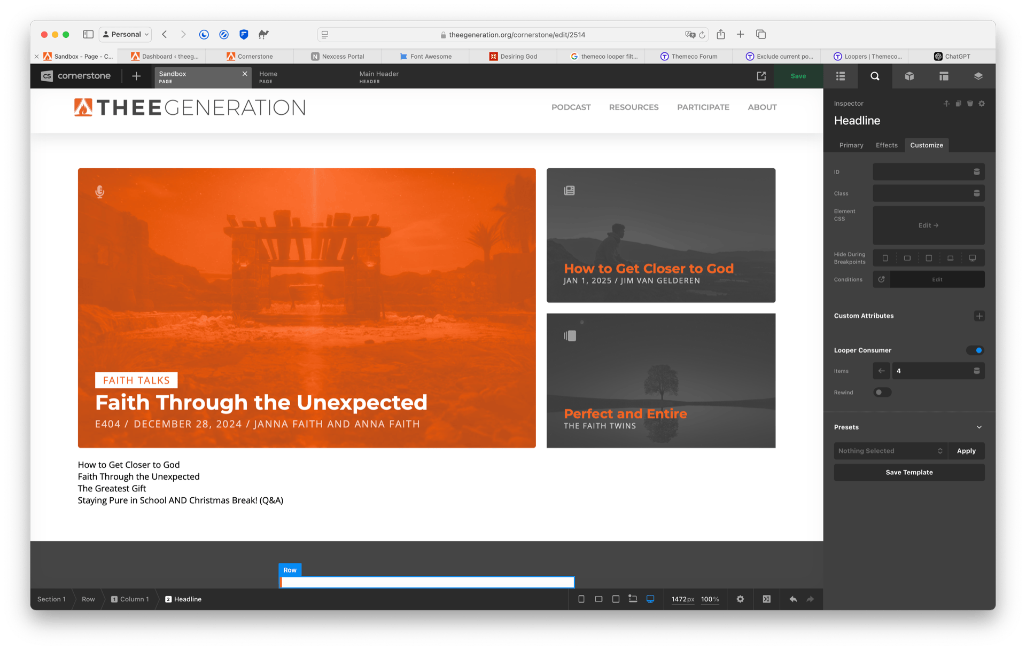
Task: Open dynamic content for Class field
Action: (x=976, y=193)
